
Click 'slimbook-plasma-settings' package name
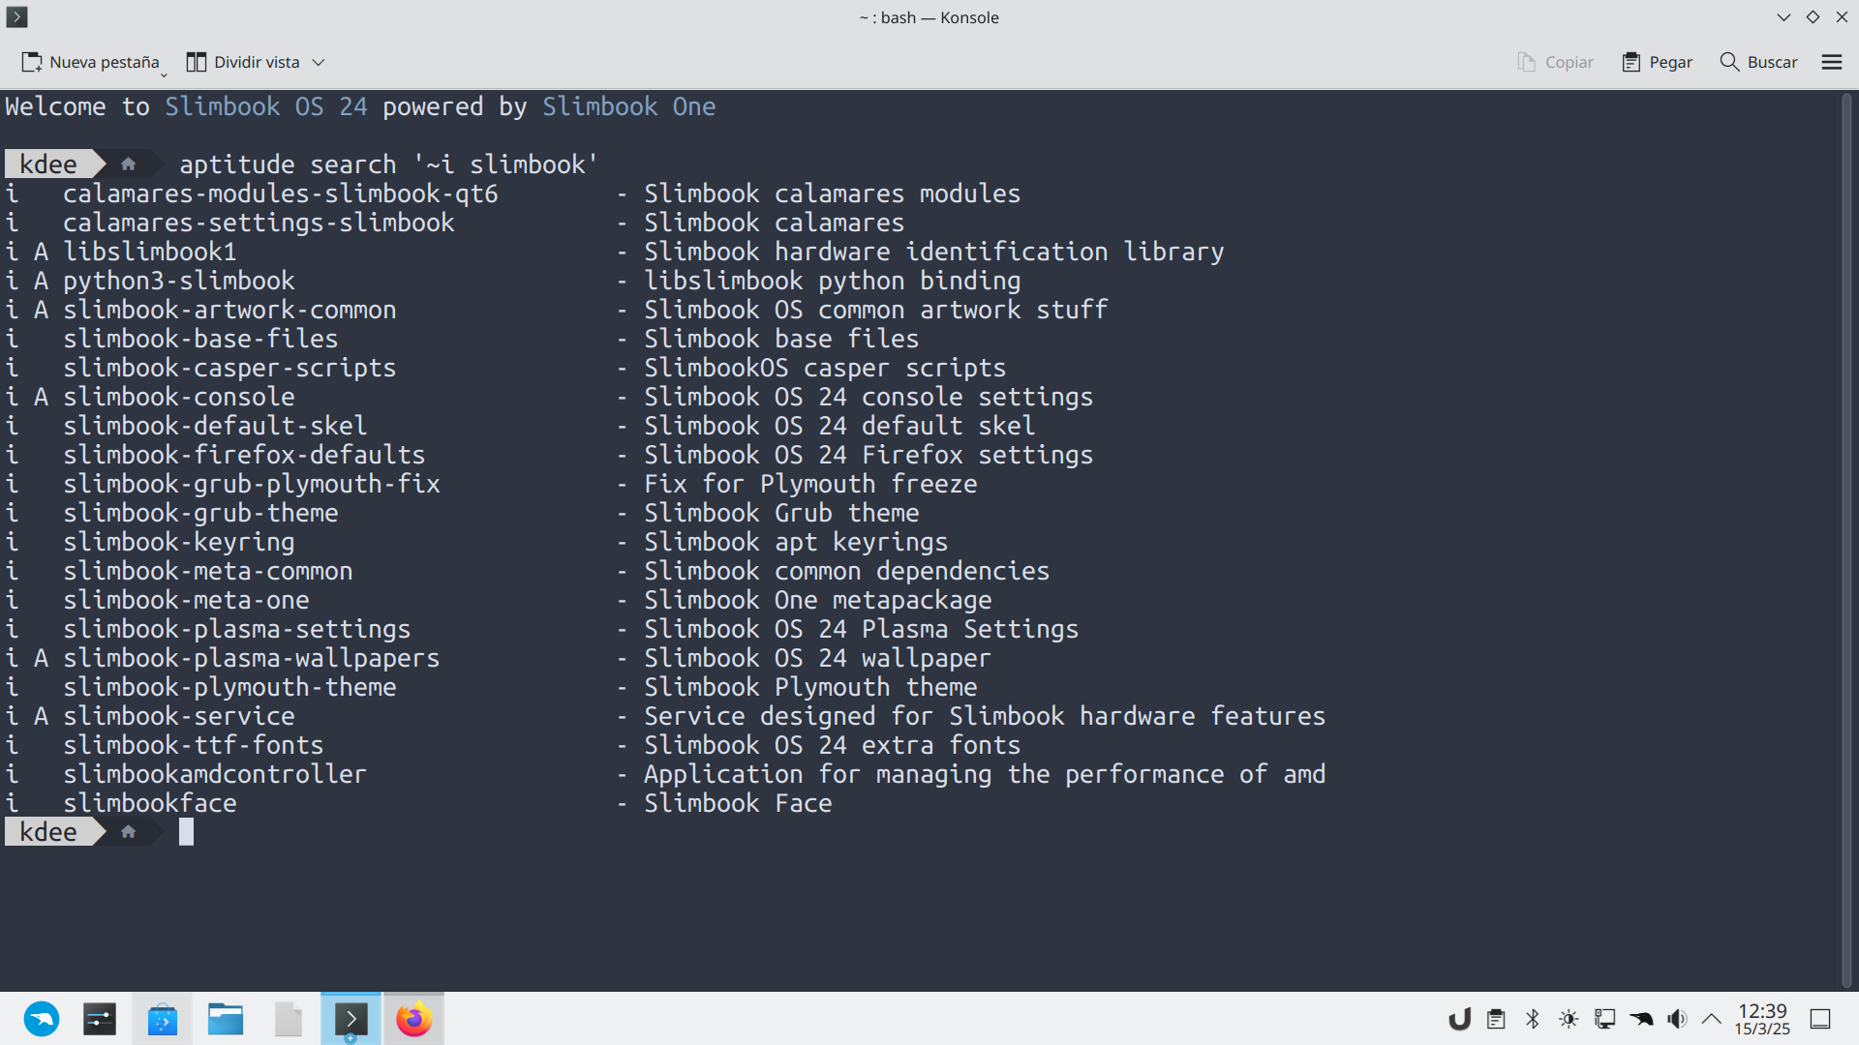point(237,629)
